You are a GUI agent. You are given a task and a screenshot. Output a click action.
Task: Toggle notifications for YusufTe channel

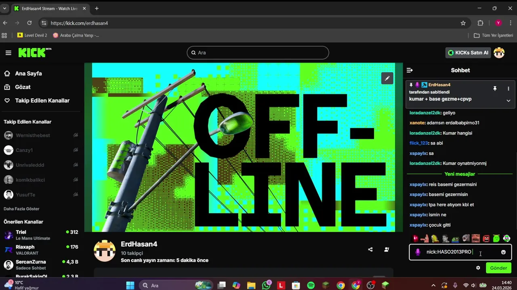[76, 195]
